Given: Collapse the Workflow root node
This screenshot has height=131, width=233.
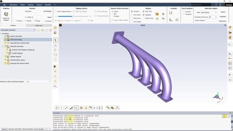Looking at the screenshot, I should pyautogui.click(x=1, y=33).
